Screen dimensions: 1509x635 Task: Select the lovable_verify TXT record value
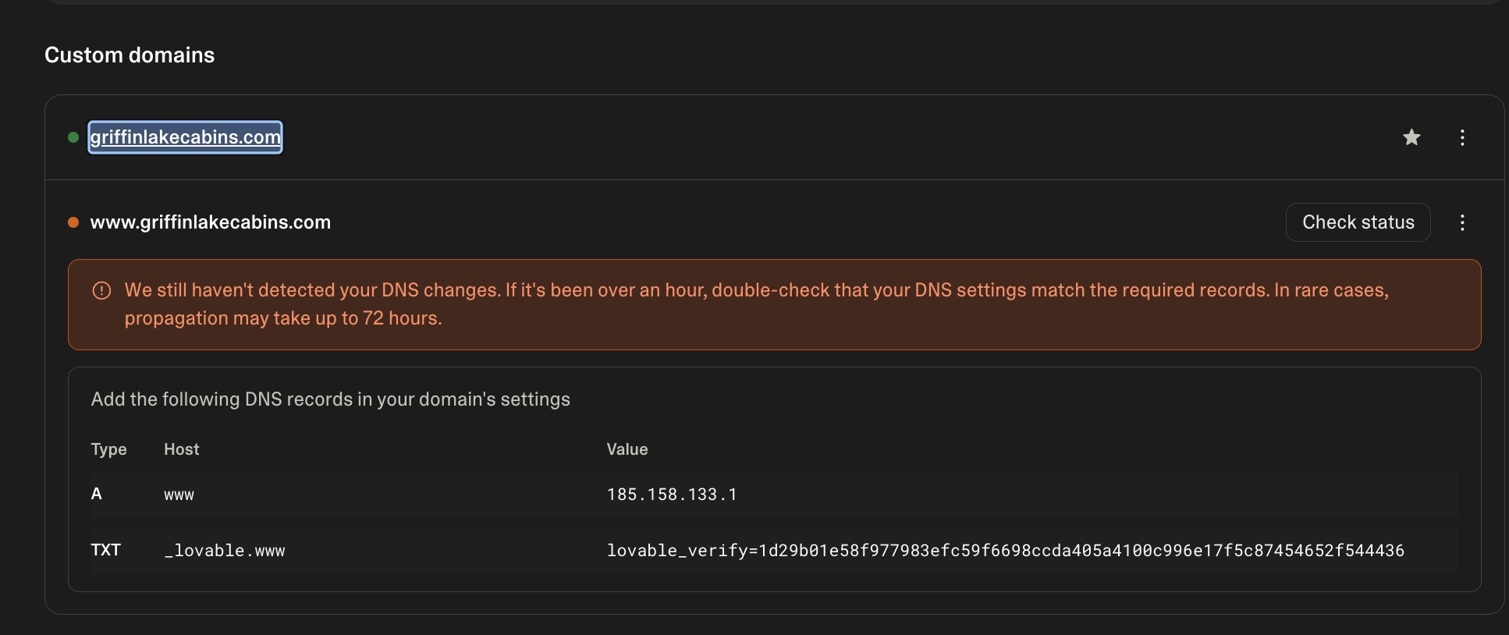(x=1005, y=550)
